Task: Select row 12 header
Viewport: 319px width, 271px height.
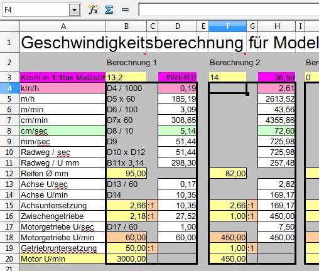Action: pos(10,174)
